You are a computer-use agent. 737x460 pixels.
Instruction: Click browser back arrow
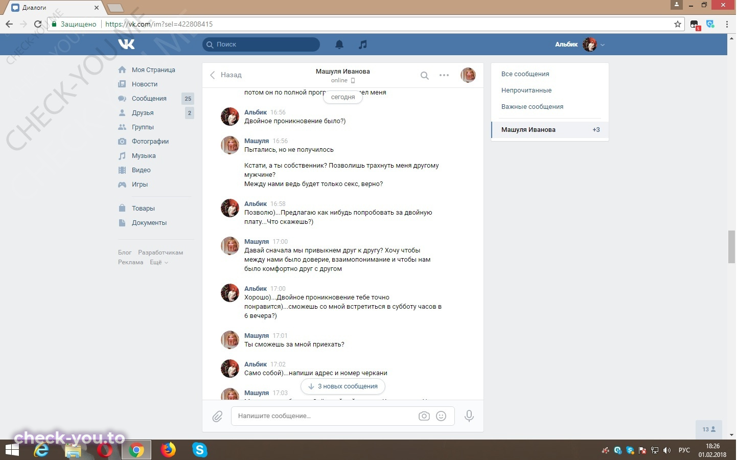tap(9, 24)
